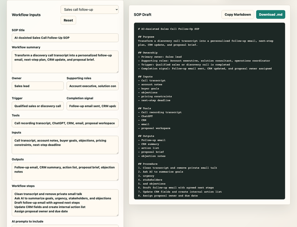Focus the Workflow steps text area
Screen dimensions: 297x227
(x=65, y=203)
